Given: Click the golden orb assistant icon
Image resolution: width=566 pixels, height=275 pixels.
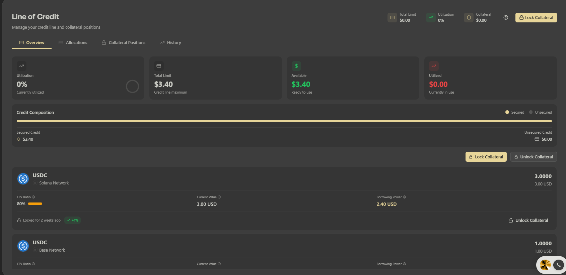Looking at the screenshot, I should [545, 265].
